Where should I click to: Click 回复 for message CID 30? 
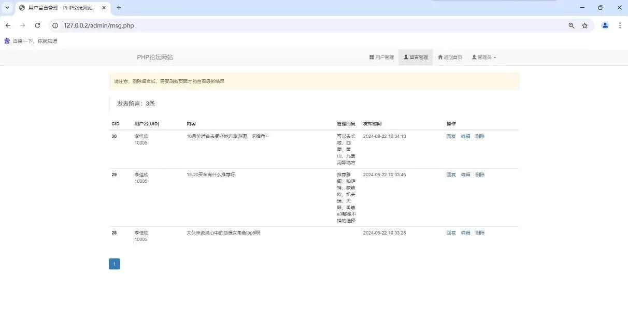pos(450,136)
